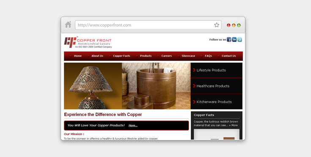Bookmark the page with the star icon
Viewport: 311px width, 157px height.
pyautogui.click(x=217, y=25)
